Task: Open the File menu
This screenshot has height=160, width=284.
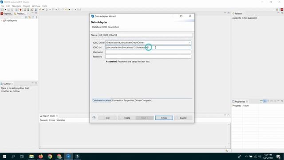Action: coord(3,6)
